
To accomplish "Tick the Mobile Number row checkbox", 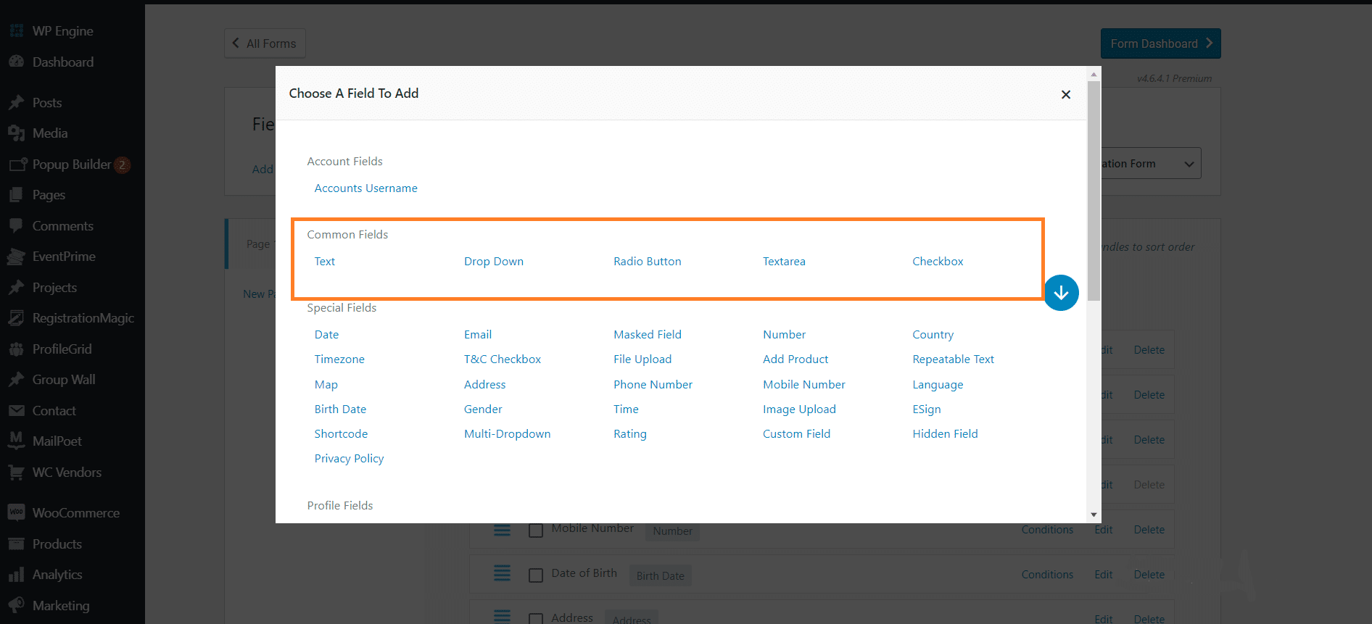I will coord(536,531).
